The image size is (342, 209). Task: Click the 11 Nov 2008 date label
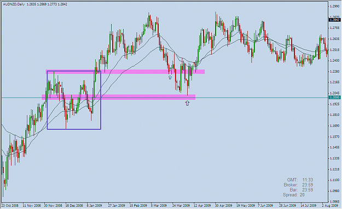(x=32, y=206)
